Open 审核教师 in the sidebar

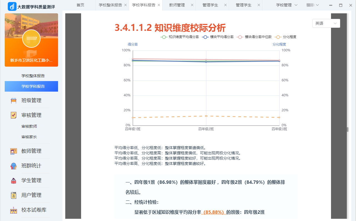click(x=29, y=126)
